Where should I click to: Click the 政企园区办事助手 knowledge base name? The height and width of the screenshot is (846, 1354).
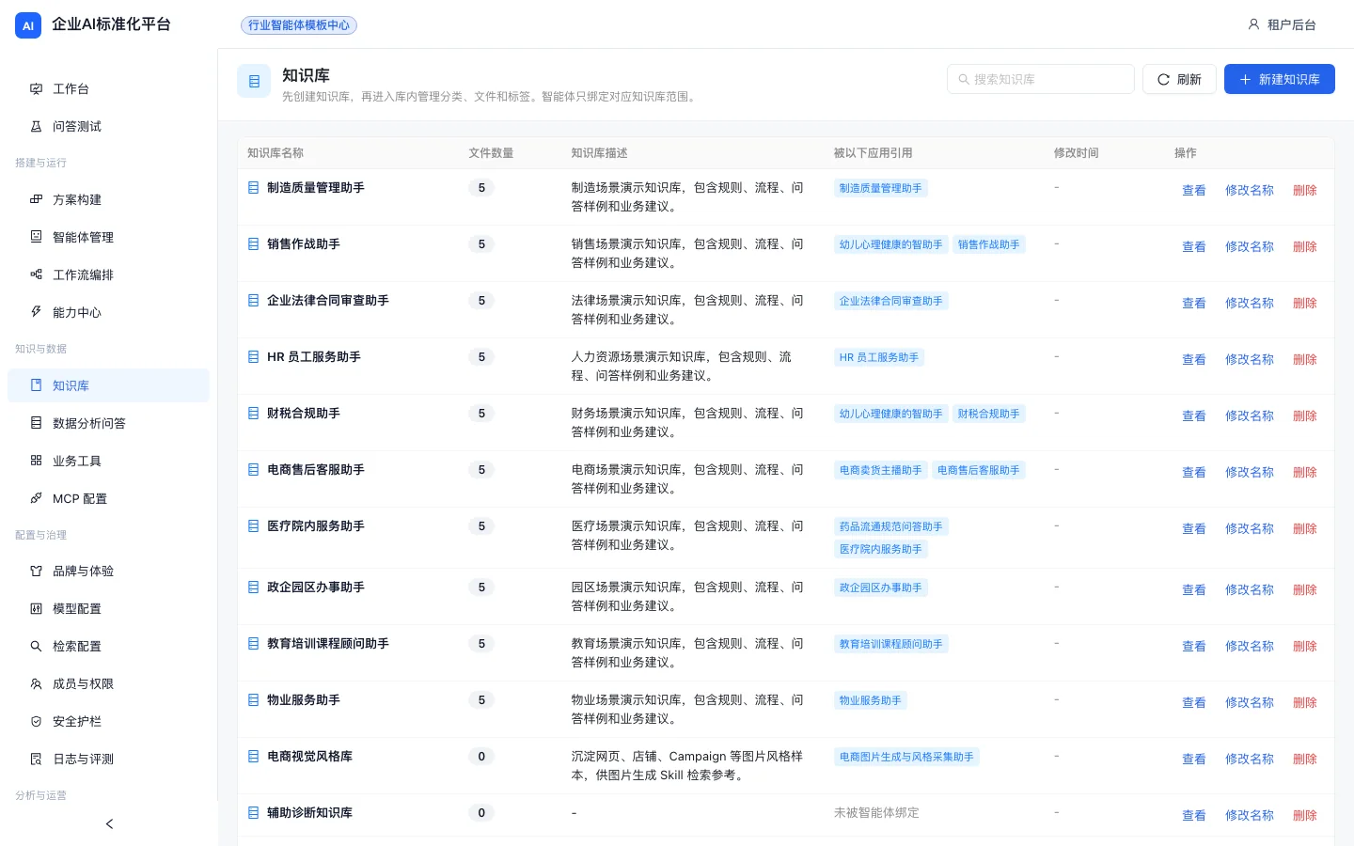click(316, 587)
